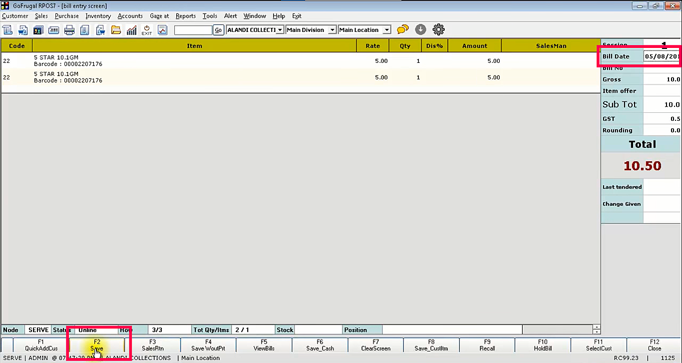The width and height of the screenshot is (682, 363).
Task: Open the Accounts menu
Action: pos(130,16)
